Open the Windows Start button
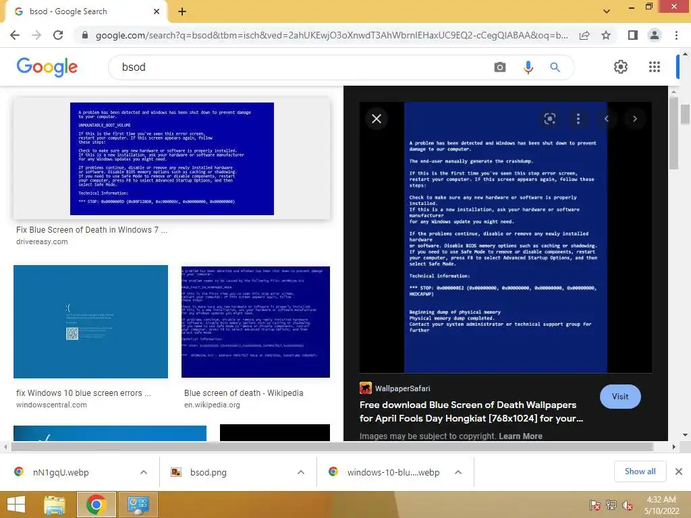This screenshot has width=691, height=518. (16, 505)
